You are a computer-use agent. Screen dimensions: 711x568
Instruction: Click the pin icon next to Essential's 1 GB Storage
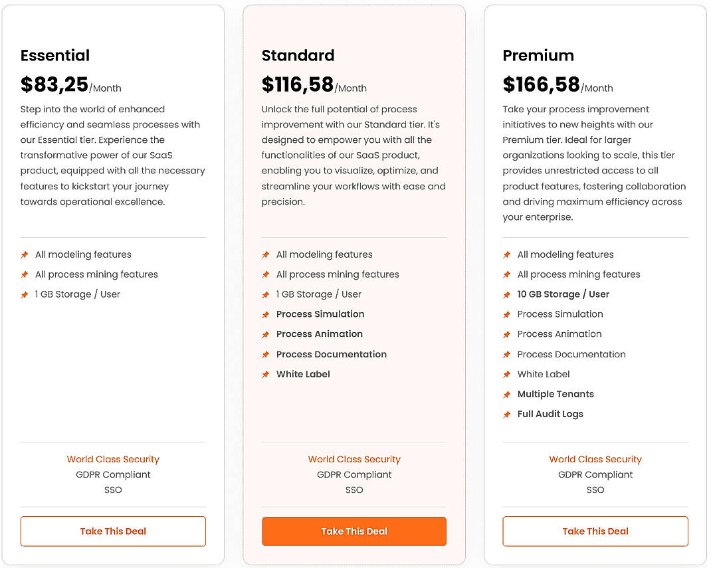pos(25,294)
